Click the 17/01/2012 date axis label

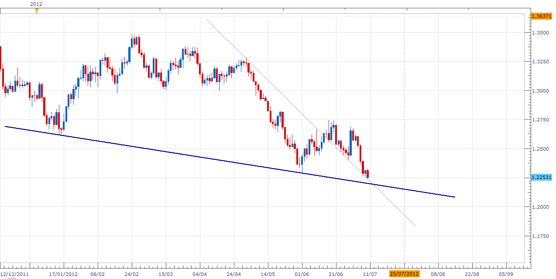64,274
